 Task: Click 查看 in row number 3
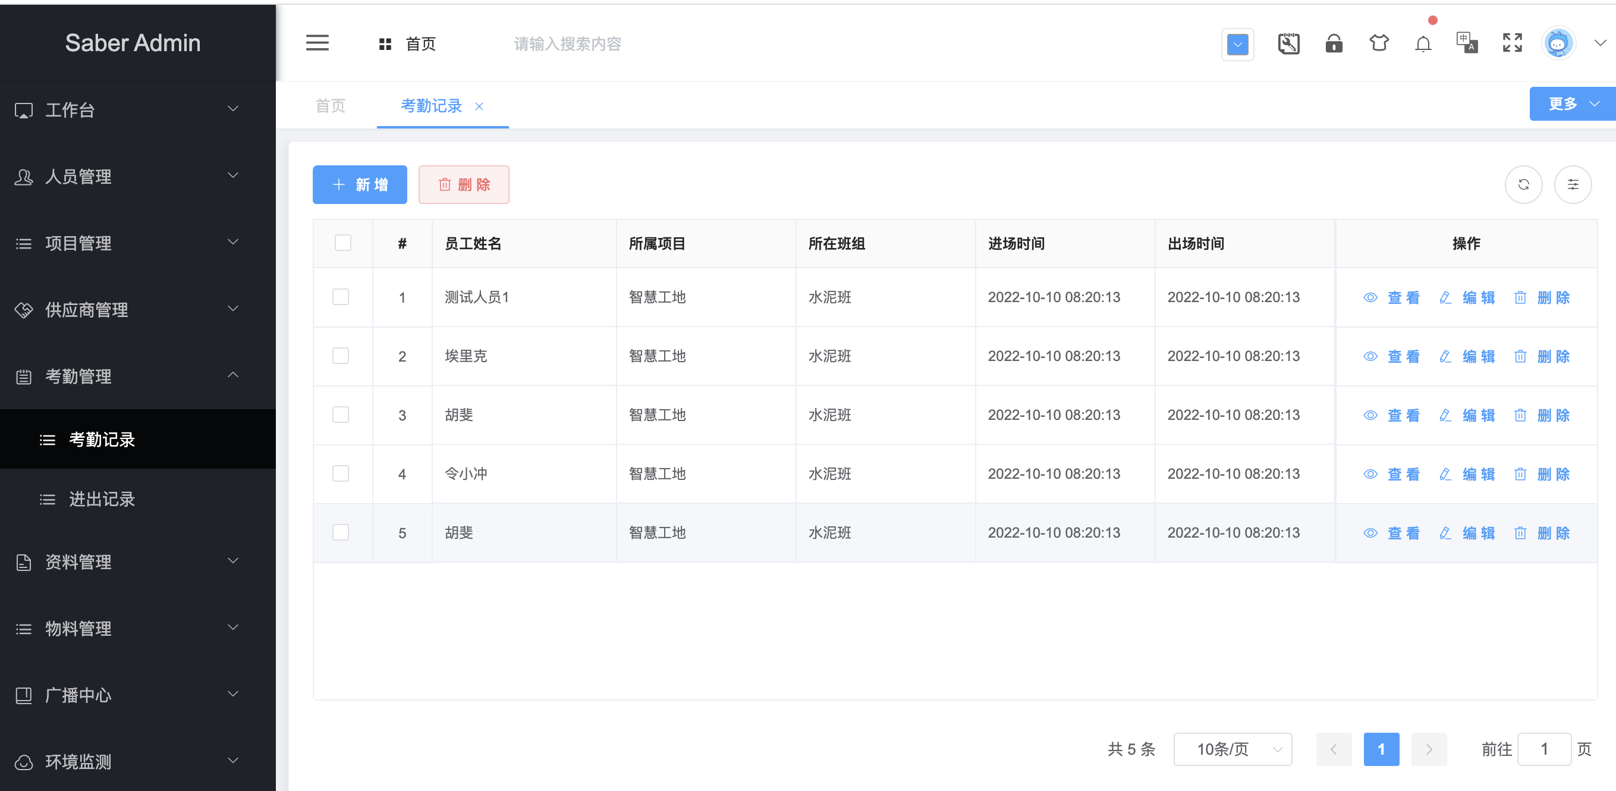pos(1391,415)
